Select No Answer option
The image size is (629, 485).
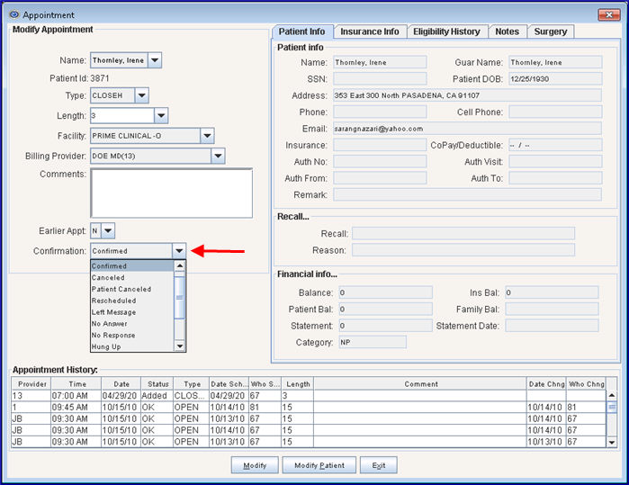click(x=132, y=323)
